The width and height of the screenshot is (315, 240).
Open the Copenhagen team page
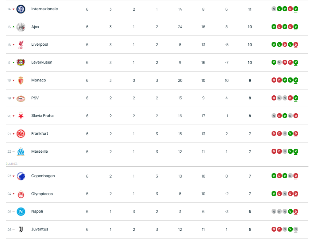pos(43,176)
